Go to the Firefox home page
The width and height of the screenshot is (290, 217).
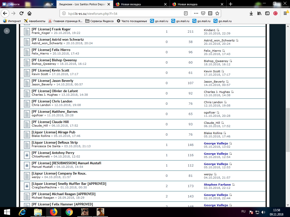click(29, 13)
